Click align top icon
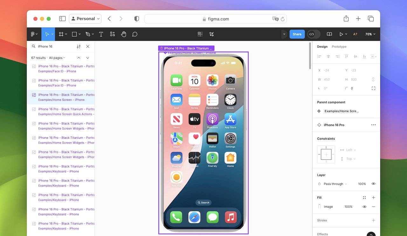Screen dimensions: 407x236 pos(347,56)
